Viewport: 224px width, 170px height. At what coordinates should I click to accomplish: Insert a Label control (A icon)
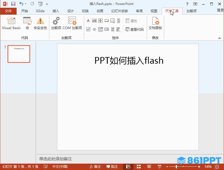[x=88, y=21]
